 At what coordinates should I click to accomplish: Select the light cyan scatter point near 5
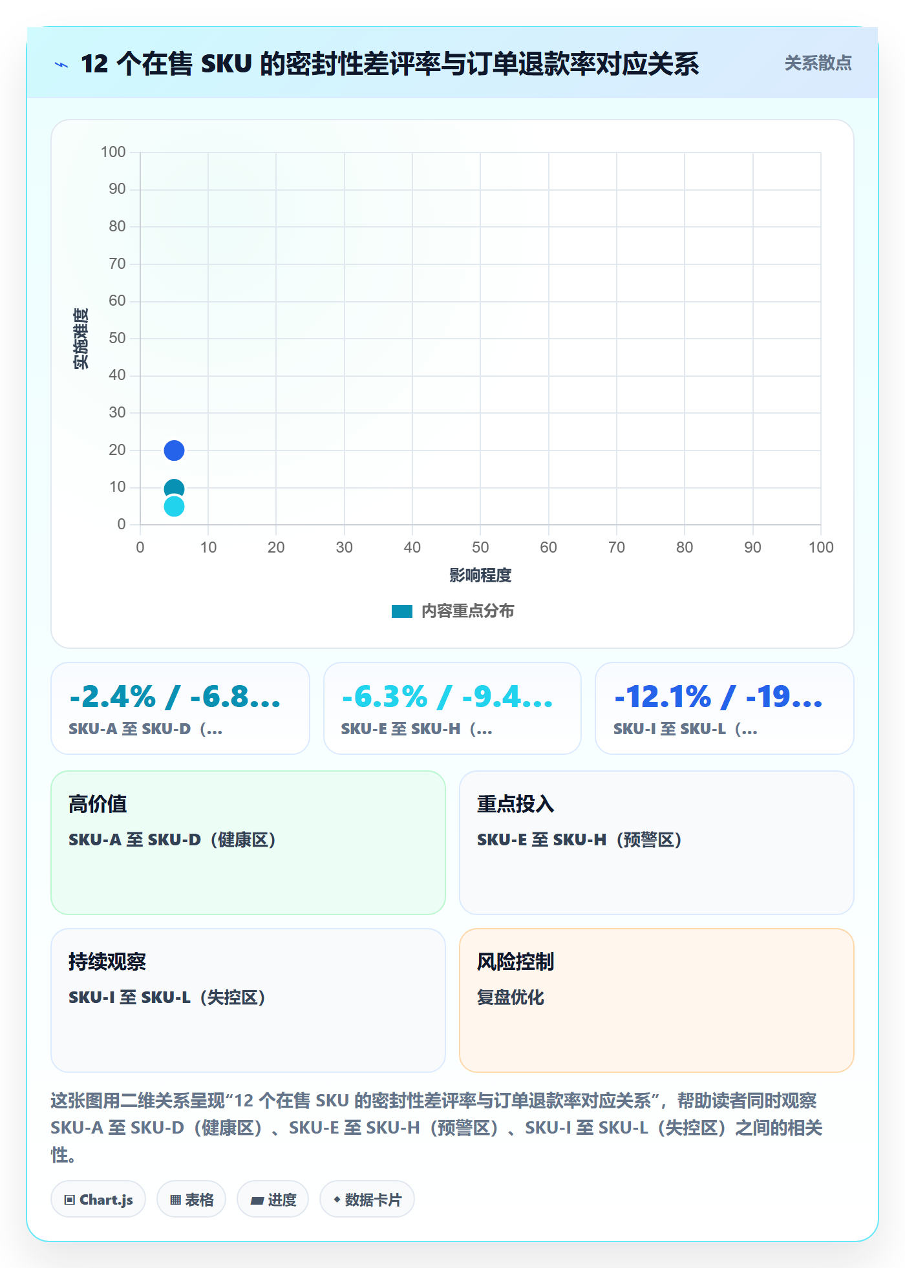(174, 506)
